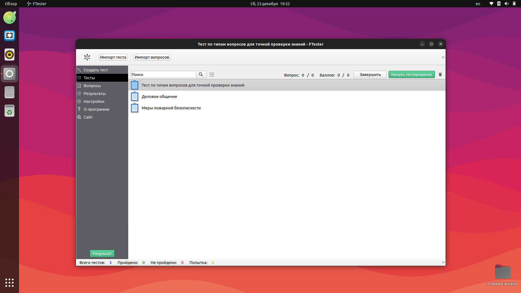Open the Деловое общение test clipboard icon
The height and width of the screenshot is (293, 521).
(135, 97)
